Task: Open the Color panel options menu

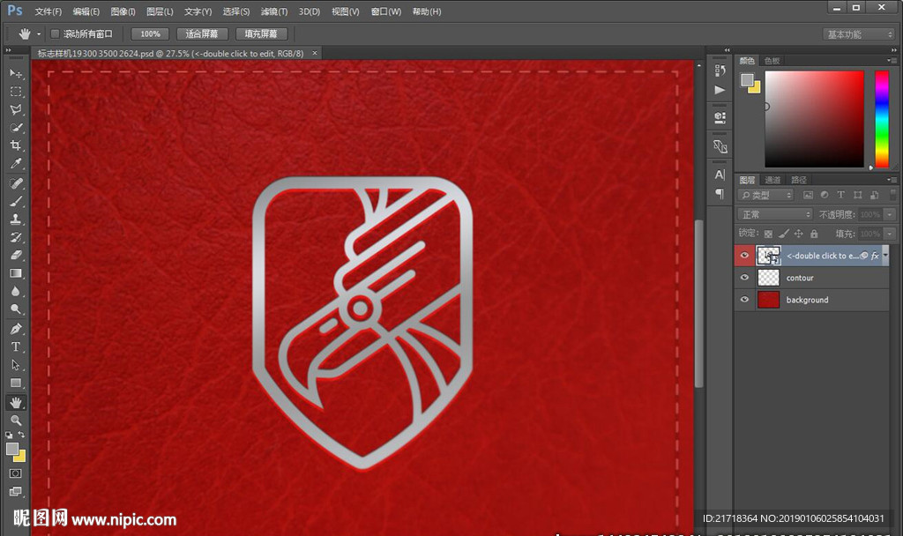Action: coord(892,61)
